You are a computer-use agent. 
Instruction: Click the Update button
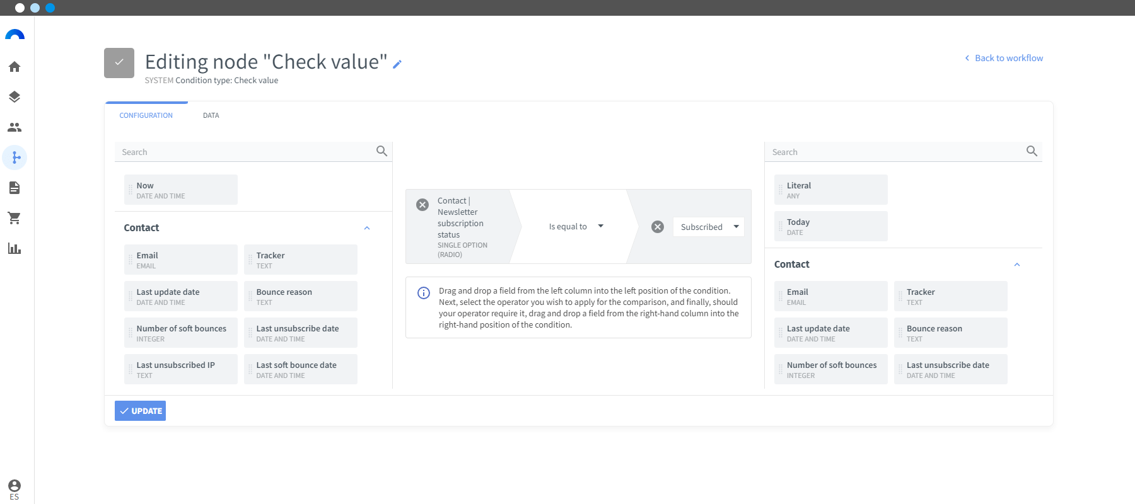pyautogui.click(x=140, y=411)
